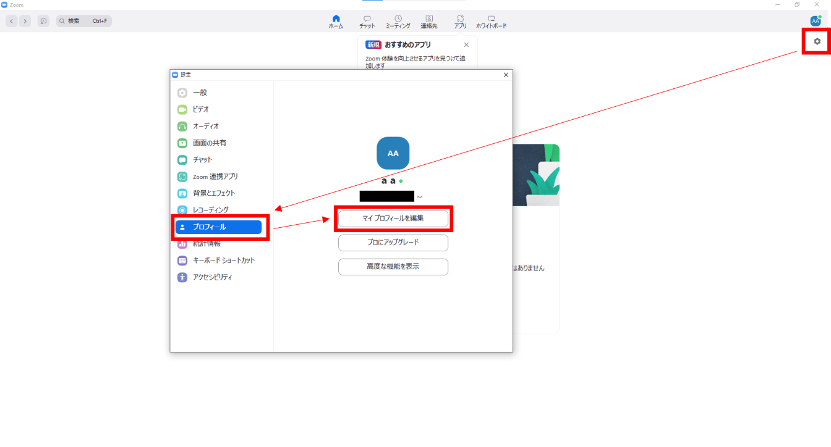
Task: Open the ミーティング tab
Action: (398, 22)
